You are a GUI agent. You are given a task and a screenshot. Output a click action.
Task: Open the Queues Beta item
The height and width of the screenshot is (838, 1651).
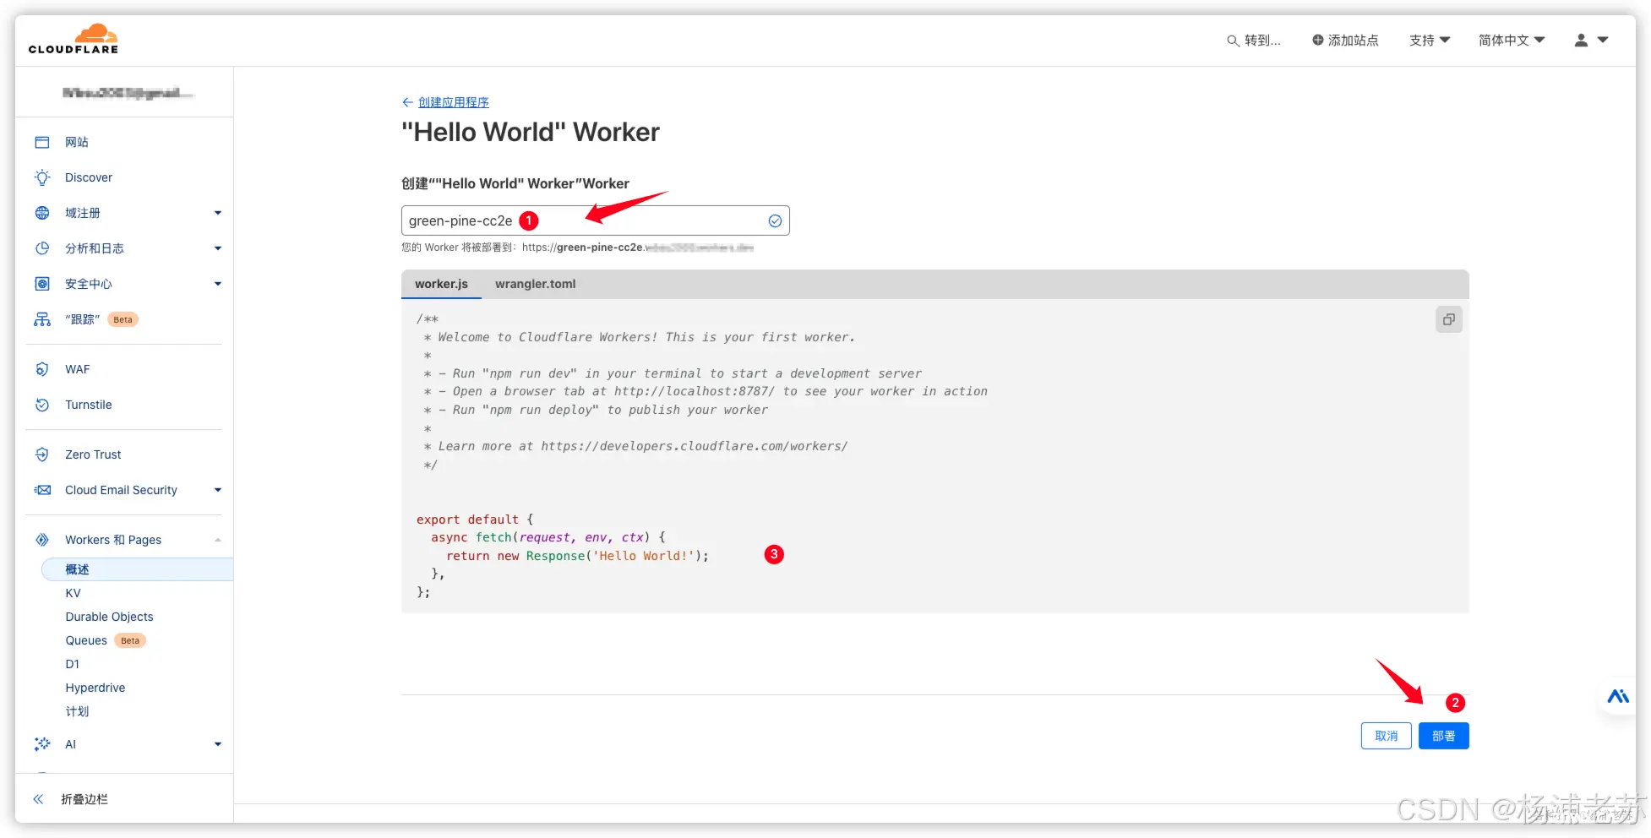(105, 640)
